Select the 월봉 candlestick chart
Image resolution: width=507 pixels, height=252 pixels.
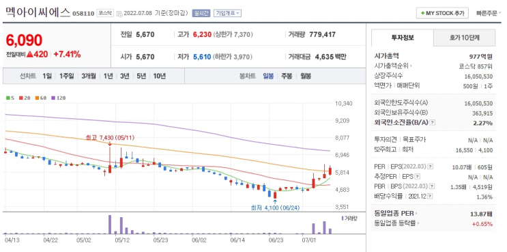pyautogui.click(x=306, y=76)
